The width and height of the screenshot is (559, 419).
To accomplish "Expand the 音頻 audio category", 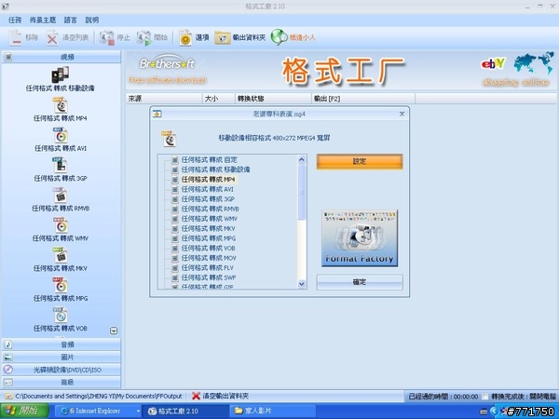I will 61,345.
